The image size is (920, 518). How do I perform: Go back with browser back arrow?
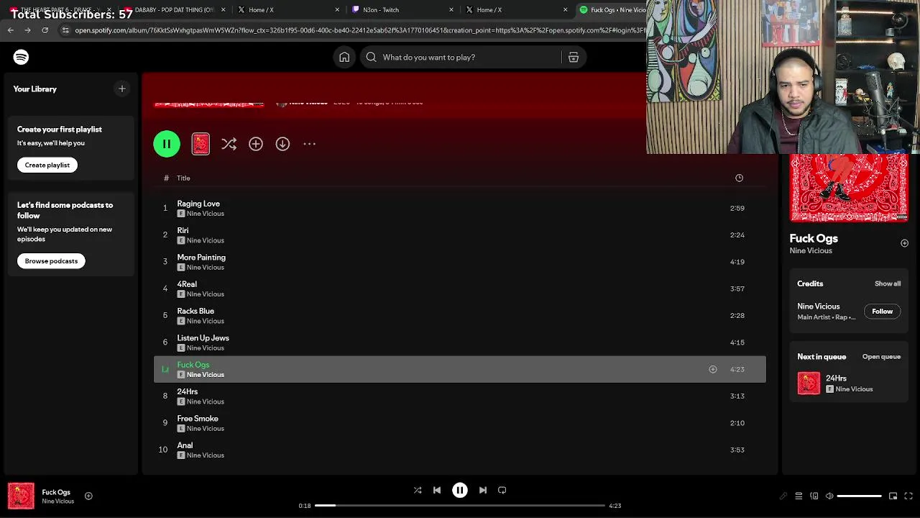(10, 30)
